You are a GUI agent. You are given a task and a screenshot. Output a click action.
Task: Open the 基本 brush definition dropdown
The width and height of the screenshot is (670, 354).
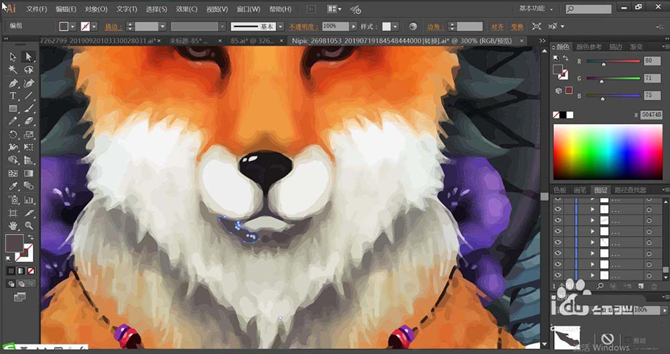(280, 27)
